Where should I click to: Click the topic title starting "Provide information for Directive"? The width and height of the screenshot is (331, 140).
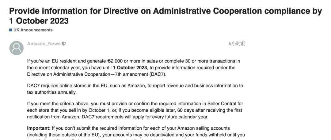(165, 16)
